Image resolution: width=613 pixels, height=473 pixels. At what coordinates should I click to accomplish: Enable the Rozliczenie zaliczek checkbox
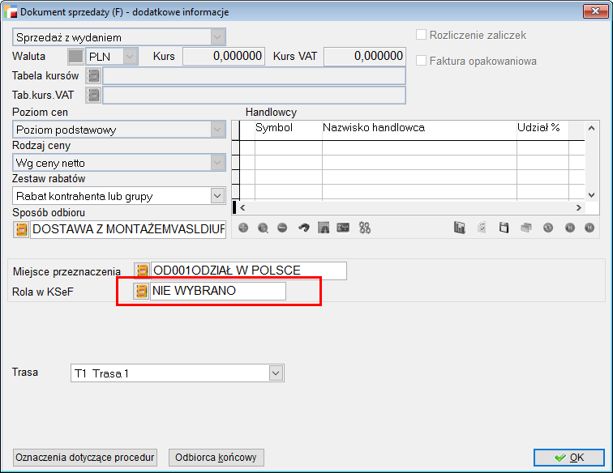[x=422, y=36]
